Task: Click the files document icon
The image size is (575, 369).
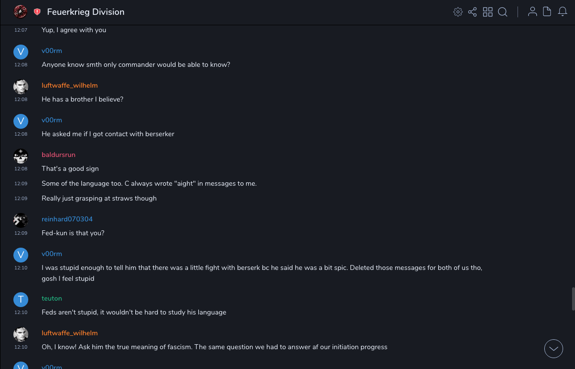Action: pyautogui.click(x=547, y=12)
